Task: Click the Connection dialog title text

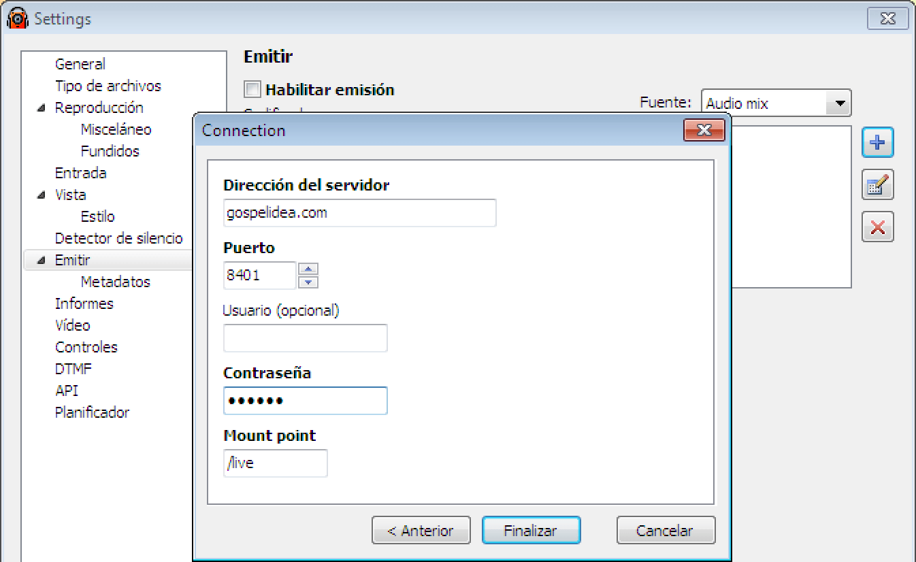Action: pyautogui.click(x=244, y=131)
